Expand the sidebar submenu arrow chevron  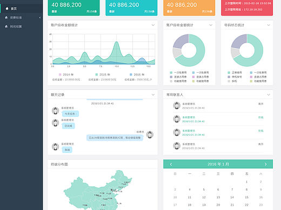click(40, 18)
